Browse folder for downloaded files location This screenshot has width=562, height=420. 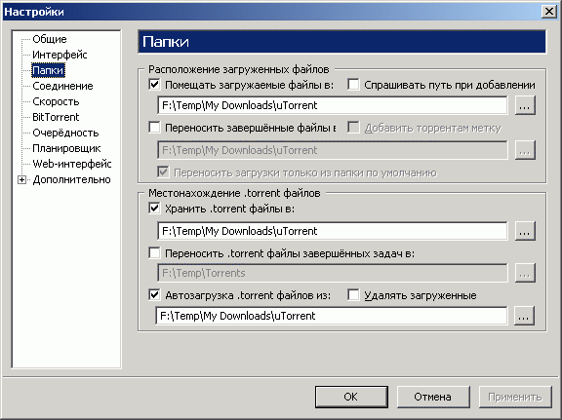pos(525,105)
